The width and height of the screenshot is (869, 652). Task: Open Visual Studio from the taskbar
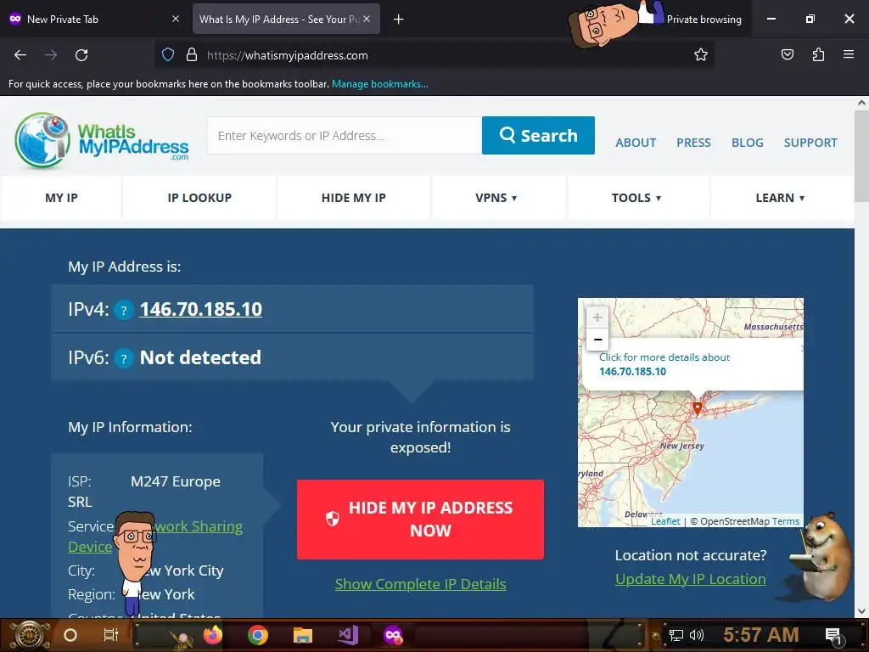[x=348, y=635]
